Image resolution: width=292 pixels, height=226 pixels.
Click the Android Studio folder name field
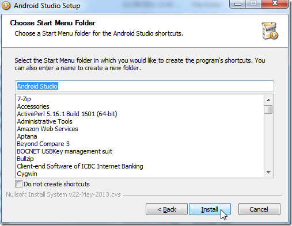tap(145, 86)
